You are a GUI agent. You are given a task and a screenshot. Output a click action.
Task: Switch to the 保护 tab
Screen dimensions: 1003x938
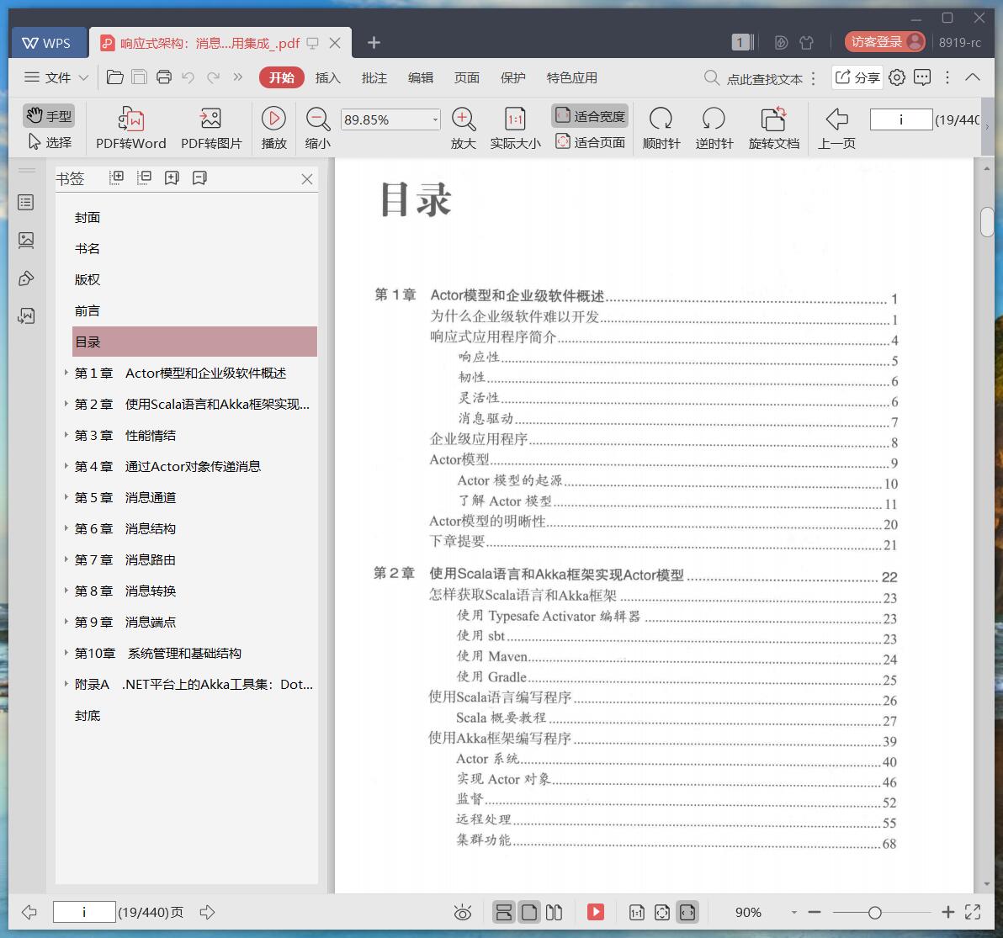pyautogui.click(x=512, y=77)
